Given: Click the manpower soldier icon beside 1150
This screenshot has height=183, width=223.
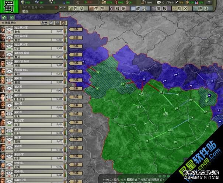Looking at the screenshot, I should pos(143,2).
